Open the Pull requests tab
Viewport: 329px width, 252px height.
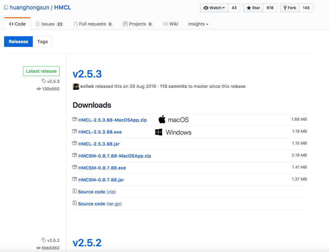tap(93, 24)
